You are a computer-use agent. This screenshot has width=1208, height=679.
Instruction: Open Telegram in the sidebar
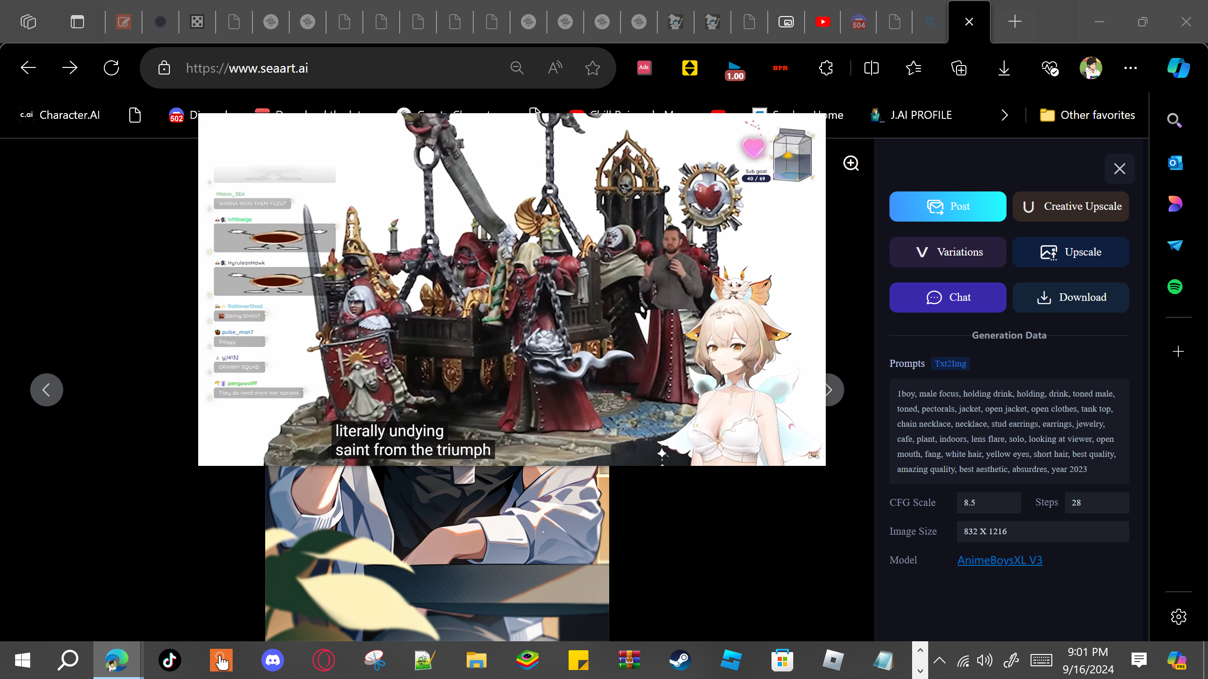click(x=1175, y=245)
